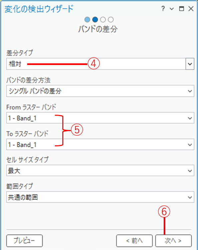The height and width of the screenshot is (250, 198).
Task: Select the second wizard step dot
Action: tap(95, 20)
